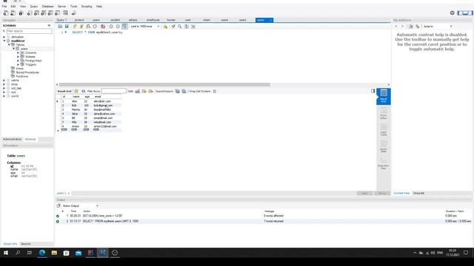Create new view icon in main toolbar

click(x=43, y=13)
